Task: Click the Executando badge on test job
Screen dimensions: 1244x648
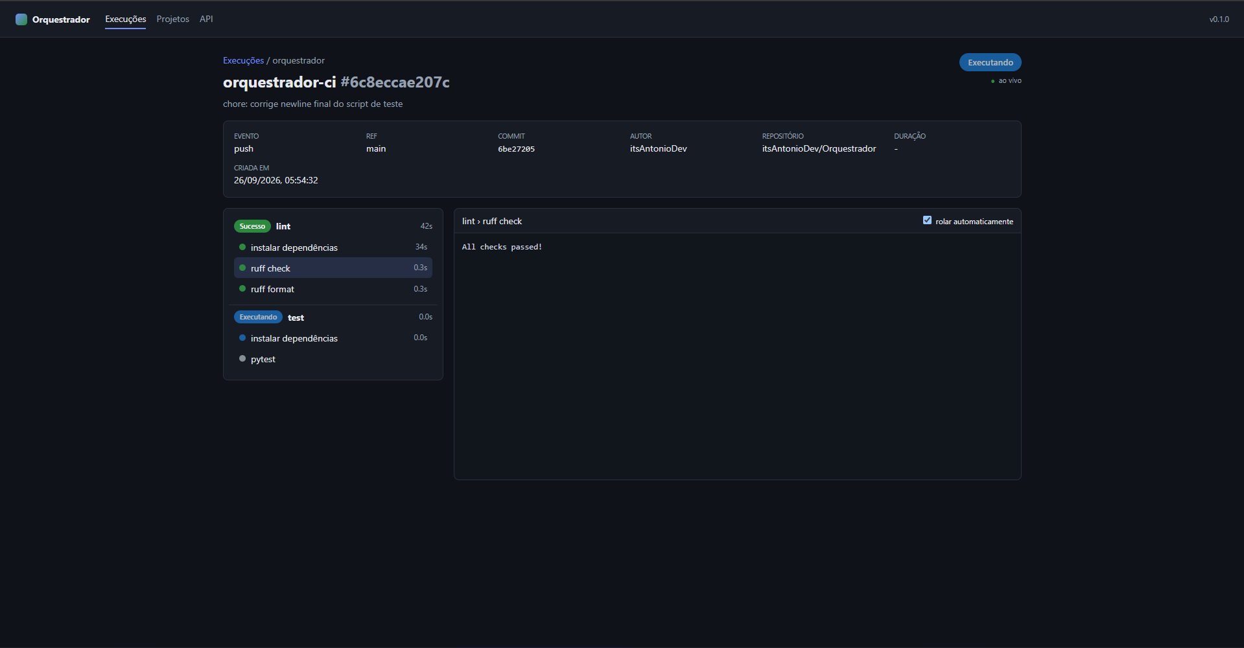Action: pos(258,317)
